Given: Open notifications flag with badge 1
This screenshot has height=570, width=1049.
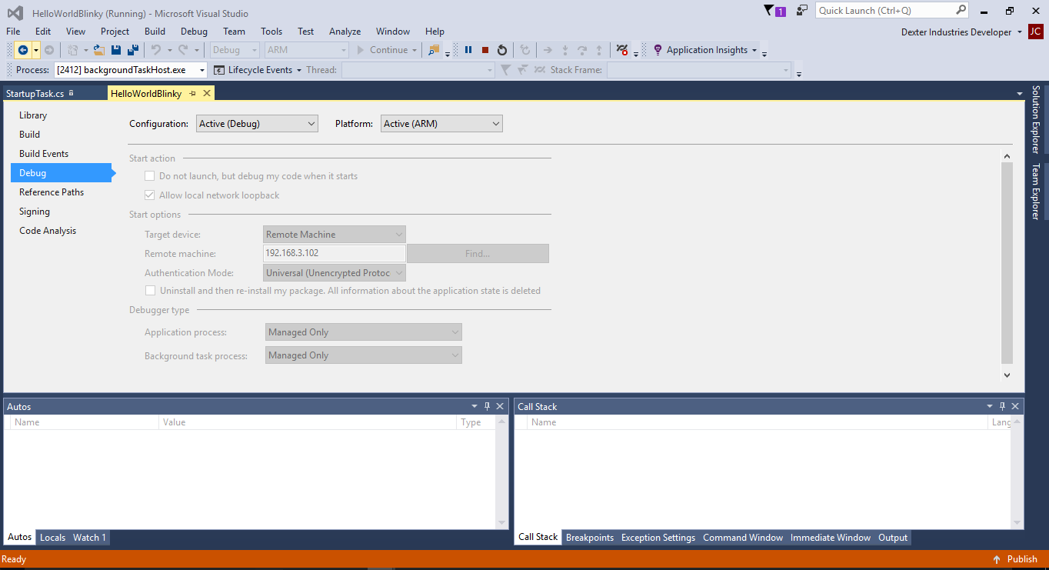Looking at the screenshot, I should point(774,11).
